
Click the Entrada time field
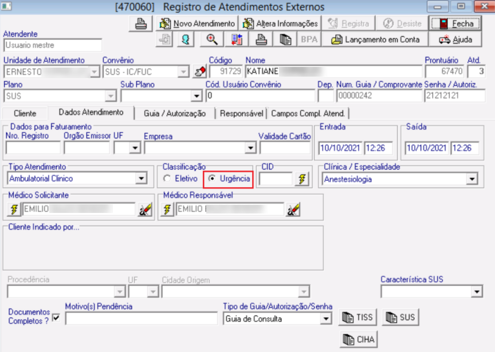[378, 148]
